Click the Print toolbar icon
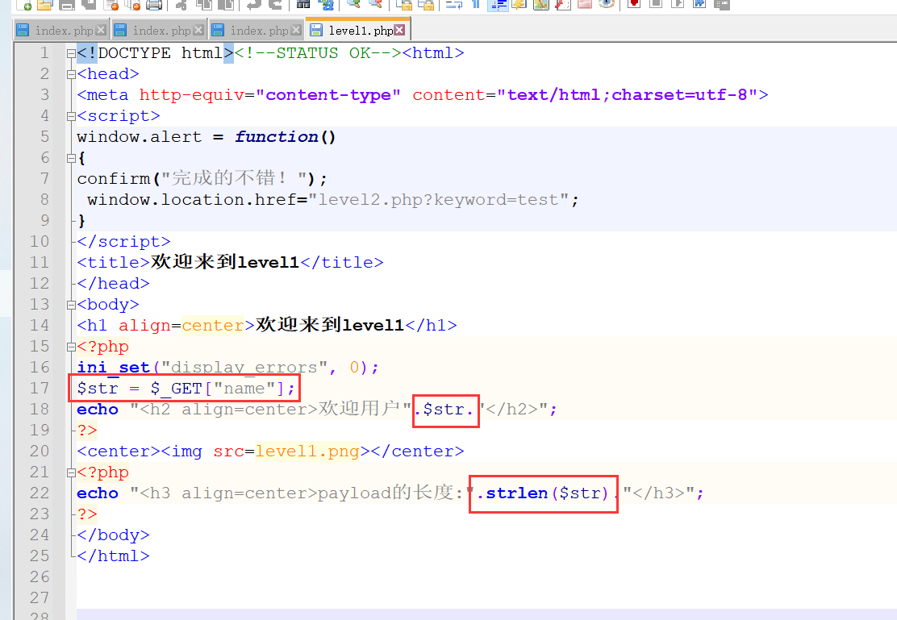Image resolution: width=897 pixels, height=620 pixels. 155,6
